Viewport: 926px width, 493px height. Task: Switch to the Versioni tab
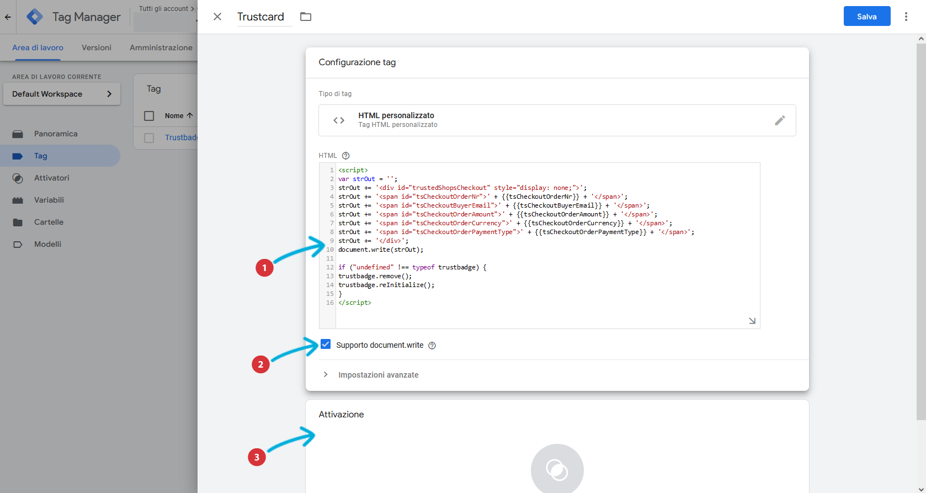click(x=97, y=47)
